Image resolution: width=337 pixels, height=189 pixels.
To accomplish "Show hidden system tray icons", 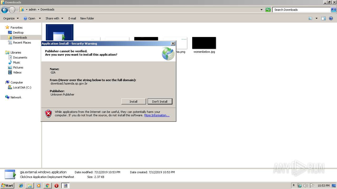I will 294,186.
